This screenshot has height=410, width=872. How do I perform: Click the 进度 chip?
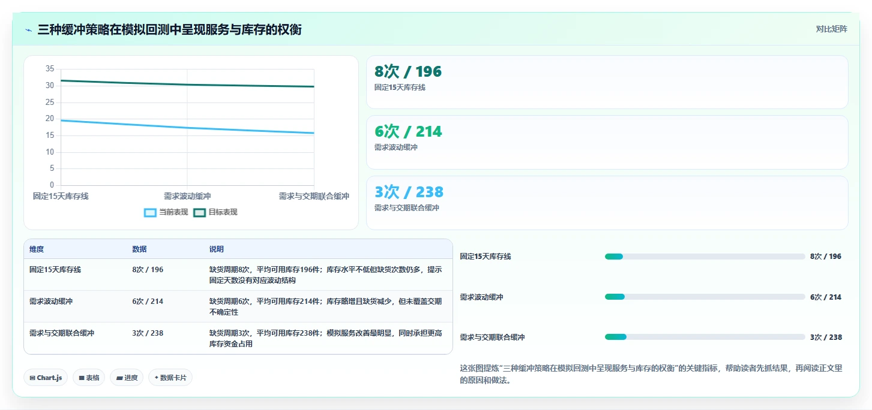127,378
